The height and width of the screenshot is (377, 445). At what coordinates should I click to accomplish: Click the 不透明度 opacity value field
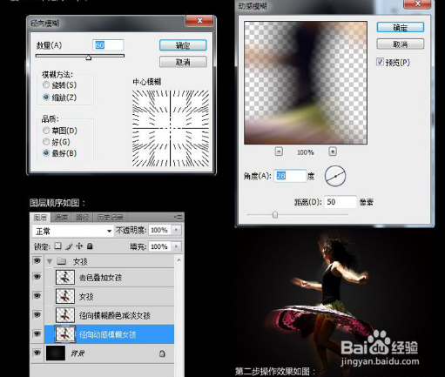(x=159, y=231)
